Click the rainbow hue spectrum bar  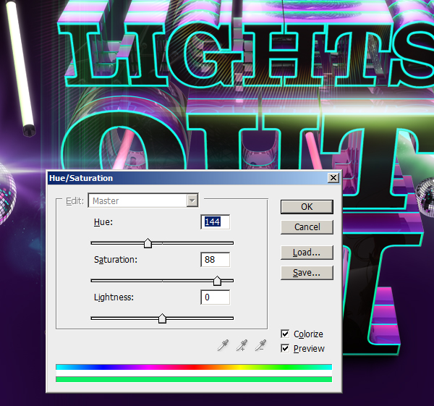point(194,367)
